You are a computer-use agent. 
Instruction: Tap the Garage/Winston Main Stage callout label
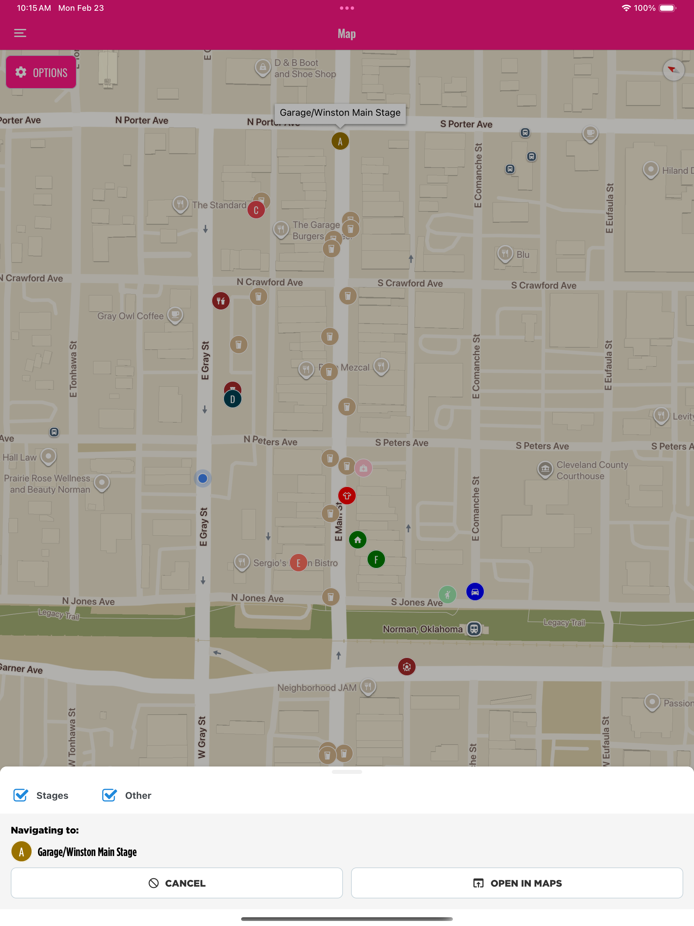point(340,113)
